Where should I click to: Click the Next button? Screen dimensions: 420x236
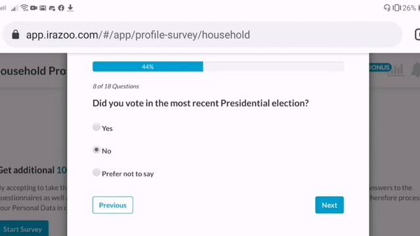coord(329,205)
